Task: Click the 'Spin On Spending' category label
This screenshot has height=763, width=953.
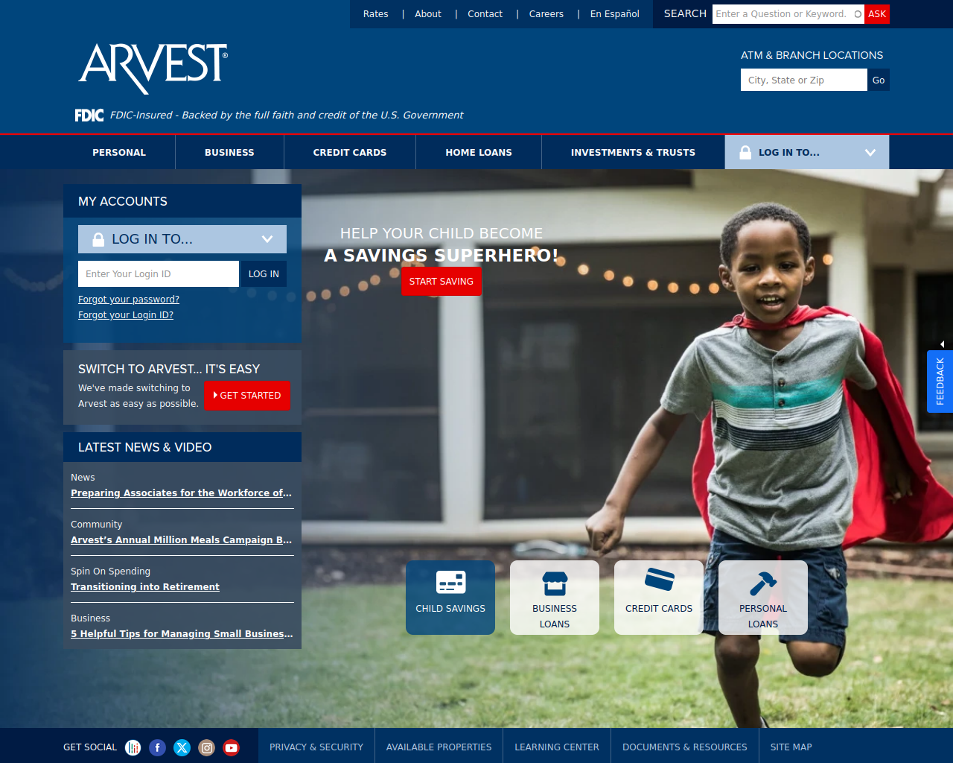Action: pyautogui.click(x=110, y=572)
